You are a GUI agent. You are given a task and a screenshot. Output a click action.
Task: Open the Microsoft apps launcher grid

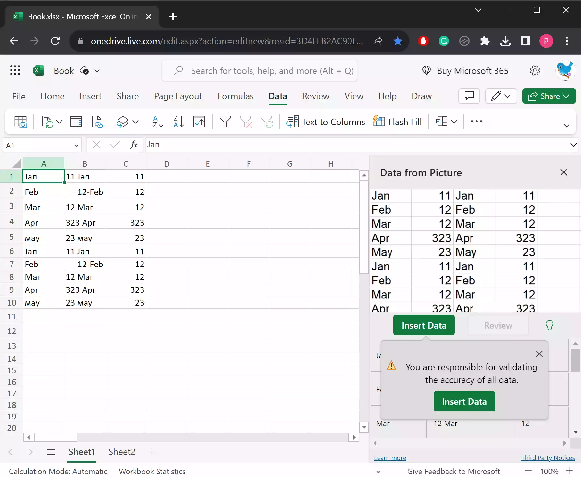point(15,70)
